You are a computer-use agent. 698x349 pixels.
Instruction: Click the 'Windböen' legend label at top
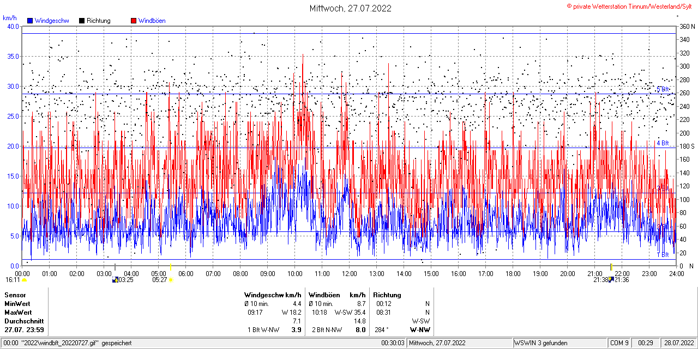pyautogui.click(x=152, y=21)
